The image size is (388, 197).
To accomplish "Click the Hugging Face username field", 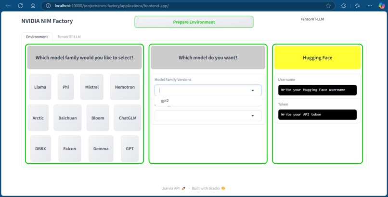I will [318, 90].
